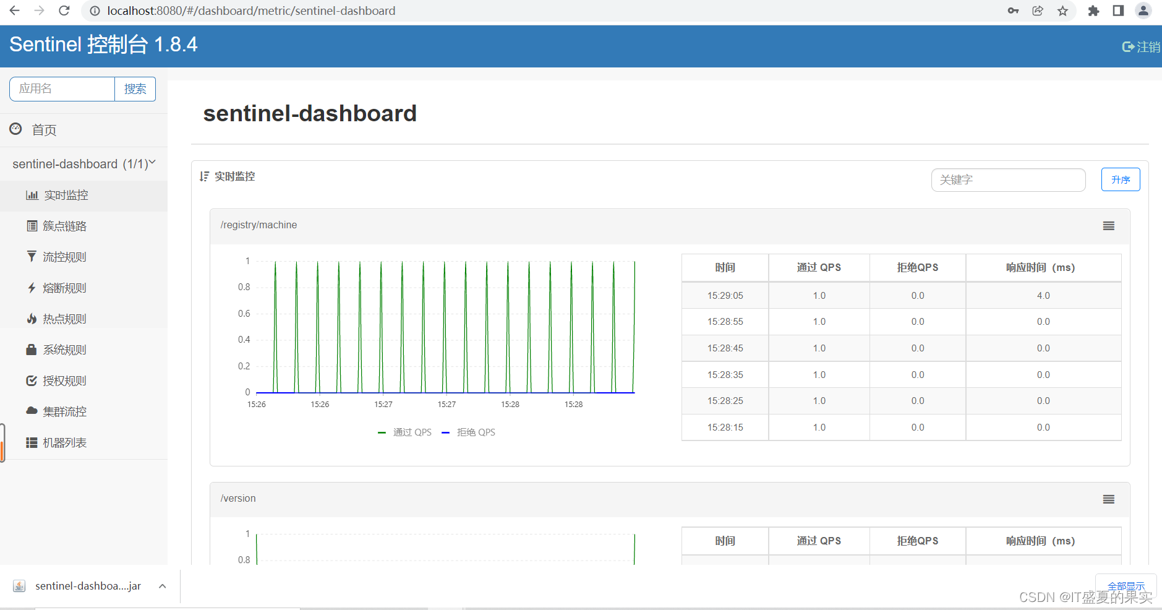Open the 机器列表 menu item

coord(83,443)
